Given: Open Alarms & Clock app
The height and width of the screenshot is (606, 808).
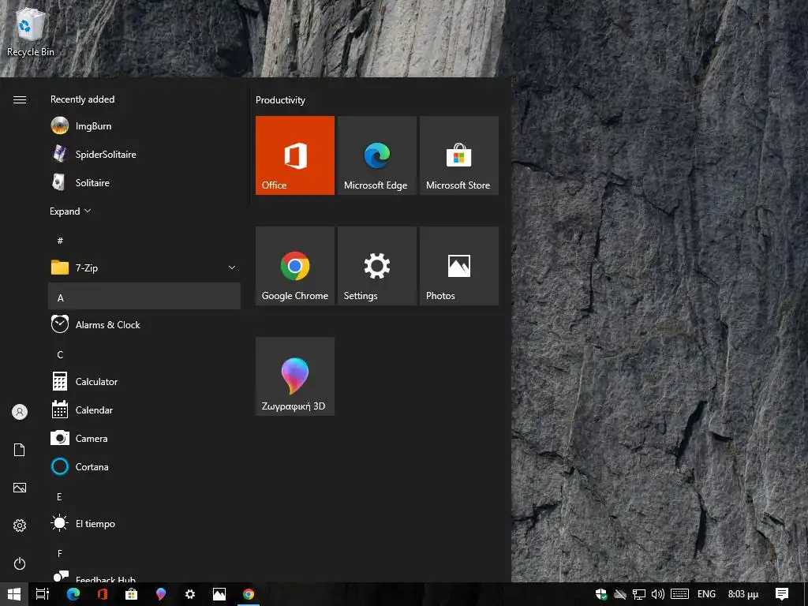Looking at the screenshot, I should coord(144,324).
